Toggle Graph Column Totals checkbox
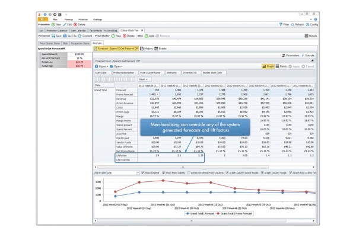 click(262, 173)
